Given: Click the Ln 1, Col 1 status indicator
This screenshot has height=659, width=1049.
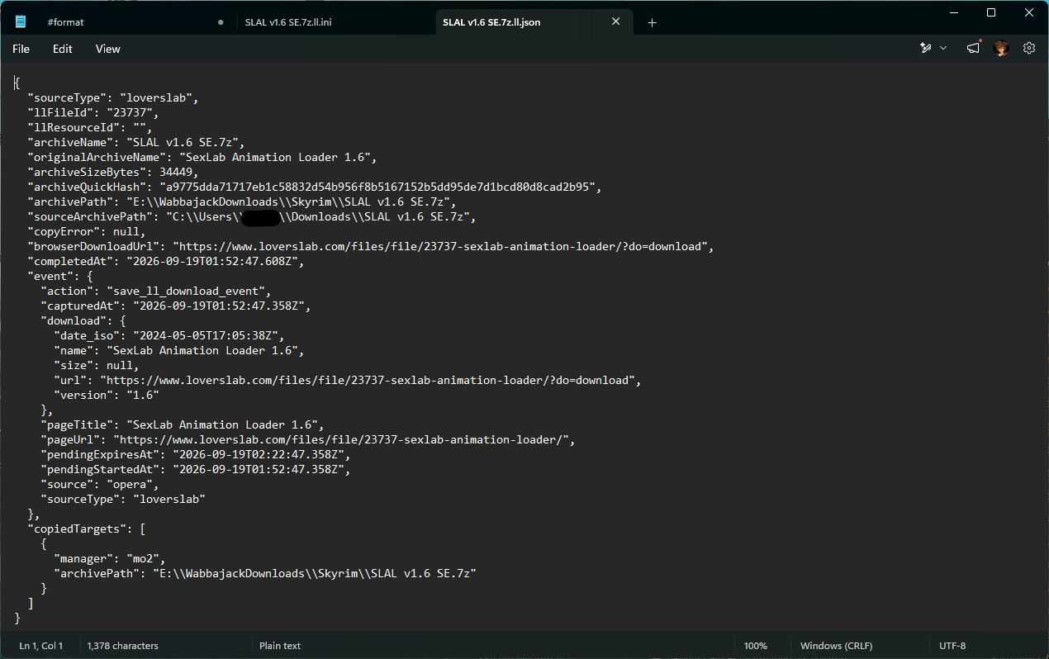Looking at the screenshot, I should coord(41,646).
